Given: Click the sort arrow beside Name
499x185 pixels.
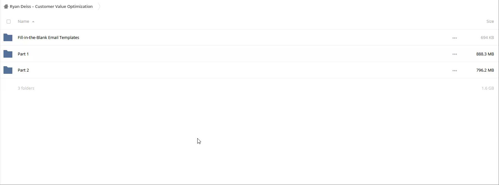Looking at the screenshot, I should coord(33,22).
